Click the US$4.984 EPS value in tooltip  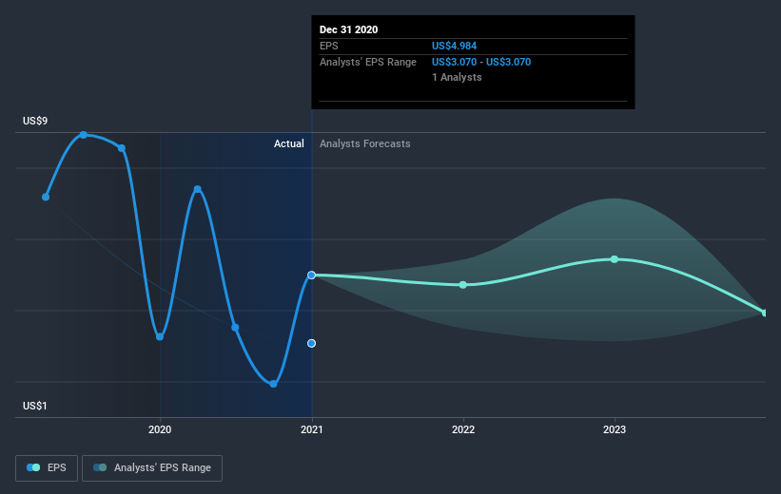click(x=454, y=46)
